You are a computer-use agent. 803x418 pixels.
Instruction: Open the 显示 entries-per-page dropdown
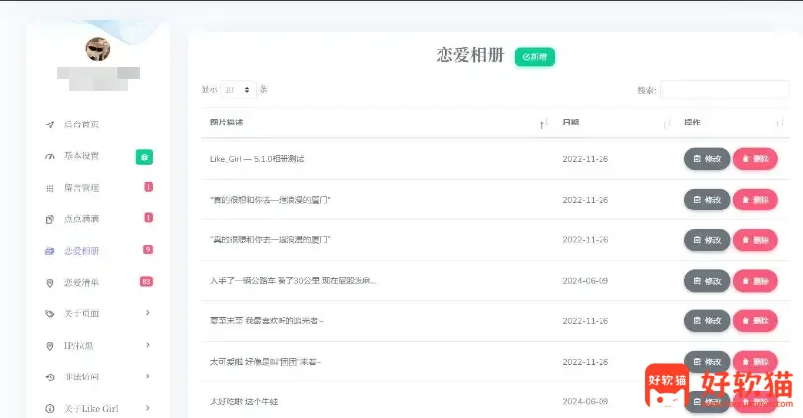click(x=238, y=90)
